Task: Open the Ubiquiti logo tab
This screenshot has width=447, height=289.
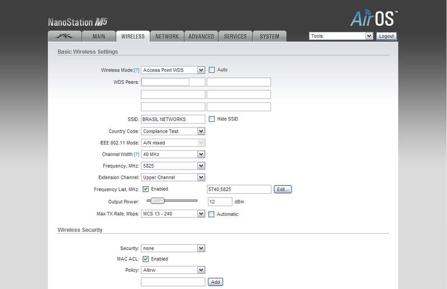Action: pos(65,36)
